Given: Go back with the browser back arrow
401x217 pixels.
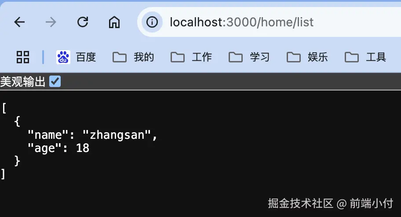Looking at the screenshot, I should (19, 22).
